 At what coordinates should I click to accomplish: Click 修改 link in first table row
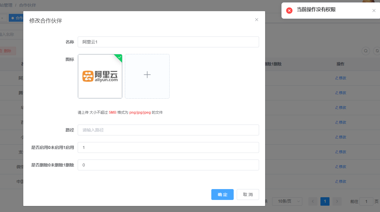point(341,78)
